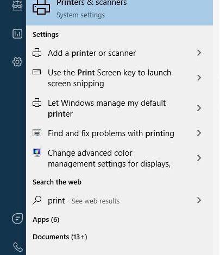
Task: Click the troubleshooter icon for printing problems
Action: (37, 133)
